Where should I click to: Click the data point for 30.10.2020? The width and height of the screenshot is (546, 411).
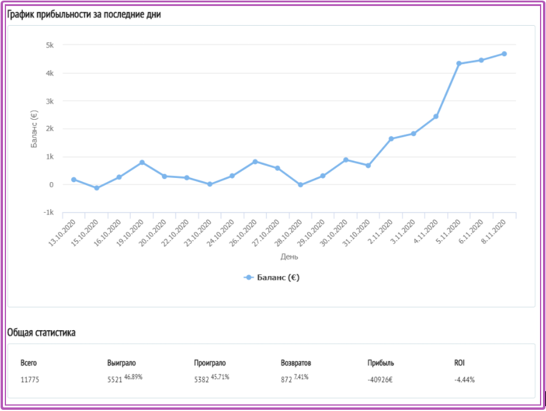346,160
